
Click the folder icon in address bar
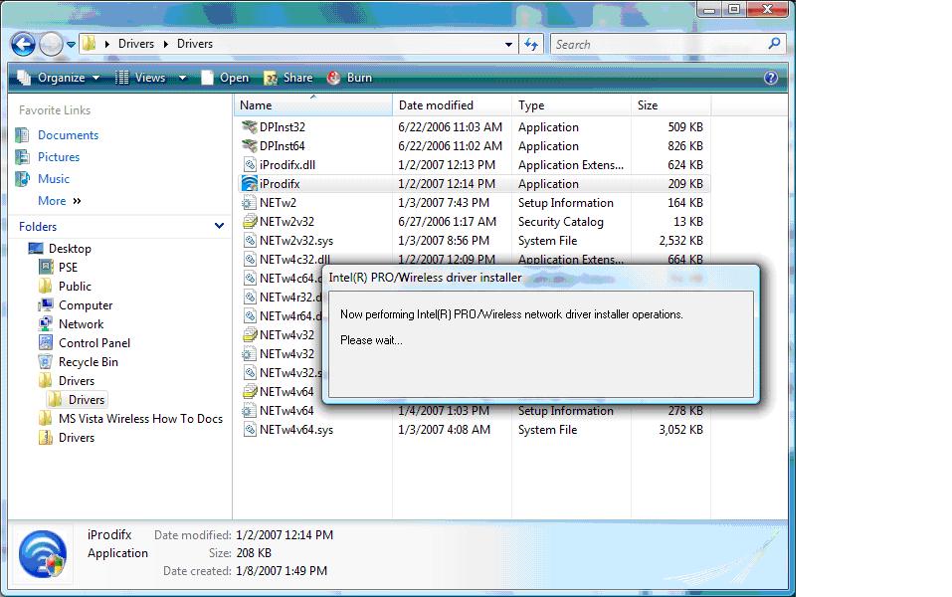(x=90, y=44)
